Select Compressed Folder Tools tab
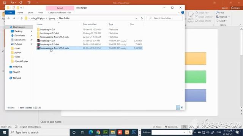 pyautogui.click(x=60, y=12)
